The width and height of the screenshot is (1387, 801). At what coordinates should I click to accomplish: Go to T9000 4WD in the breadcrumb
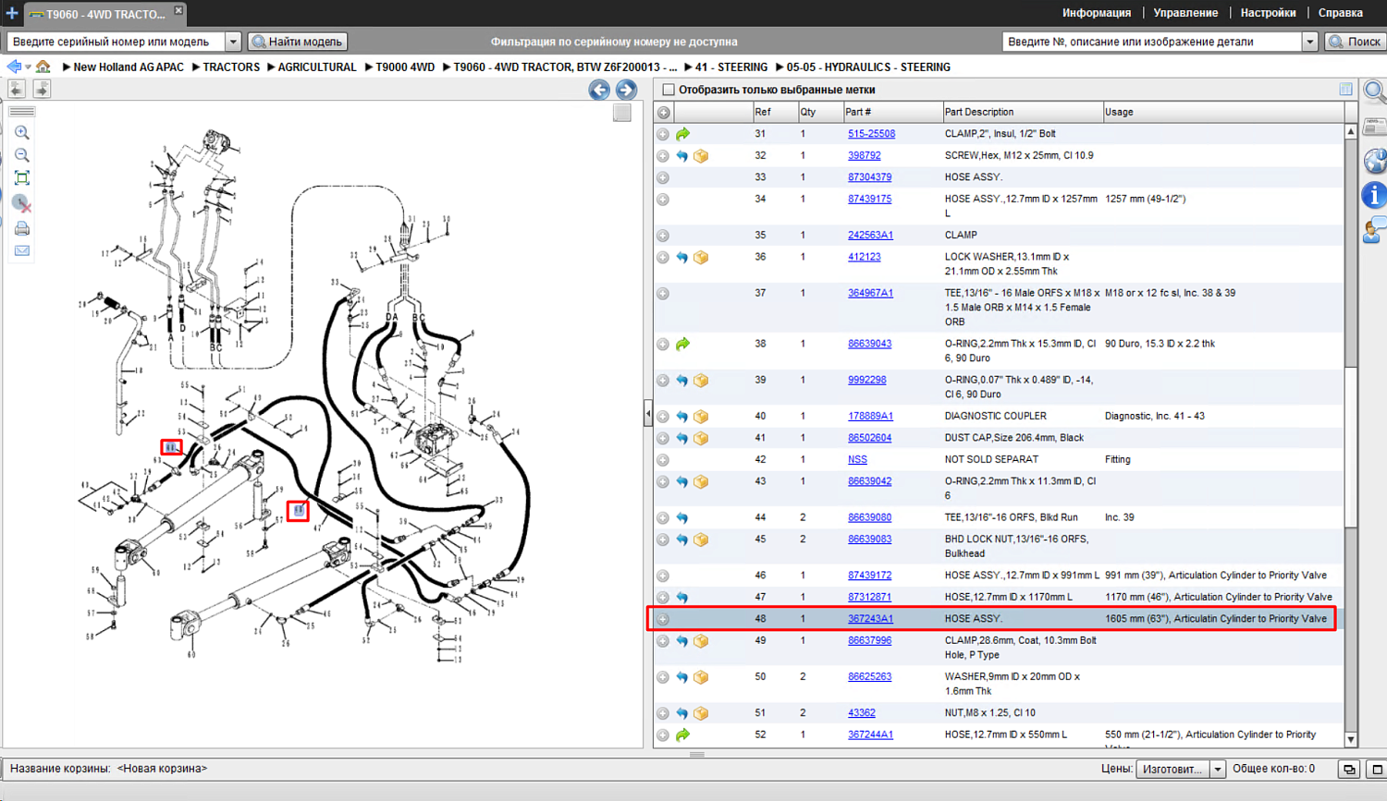point(405,67)
